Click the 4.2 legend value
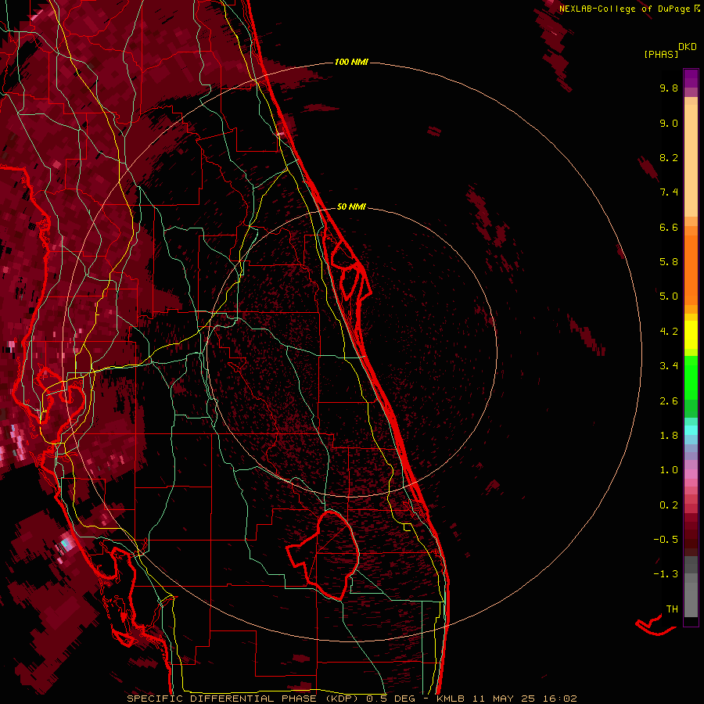The height and width of the screenshot is (704, 704). pyautogui.click(x=669, y=332)
